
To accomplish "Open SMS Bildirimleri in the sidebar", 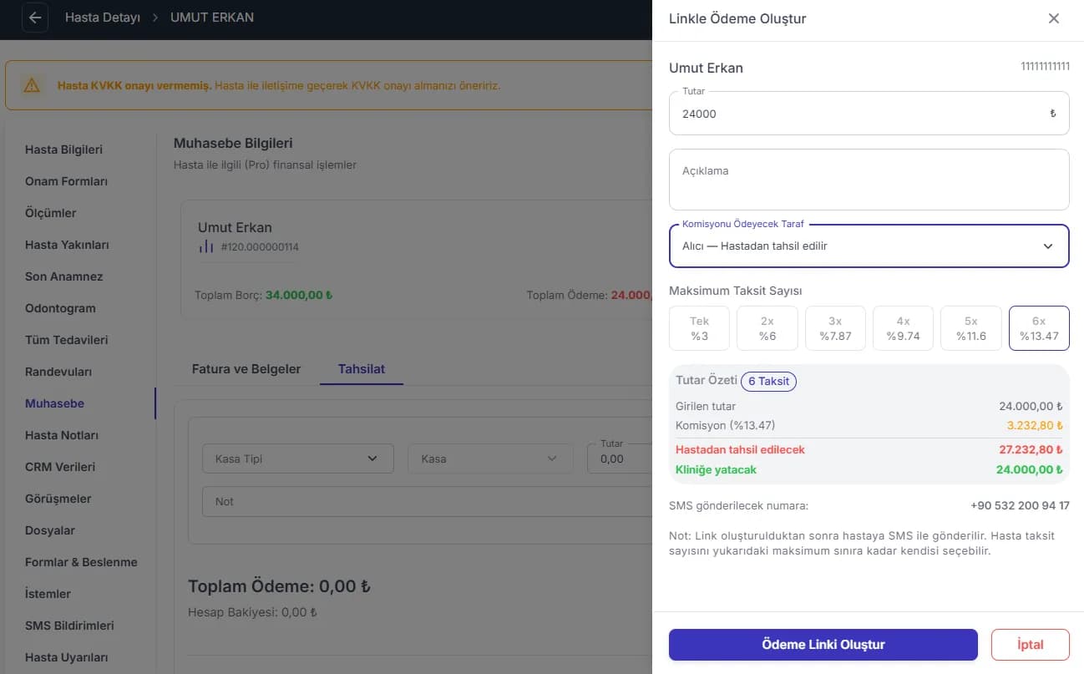I will [x=69, y=626].
